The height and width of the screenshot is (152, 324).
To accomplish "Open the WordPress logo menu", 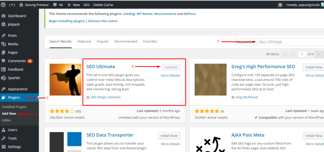I will coord(3,5).
